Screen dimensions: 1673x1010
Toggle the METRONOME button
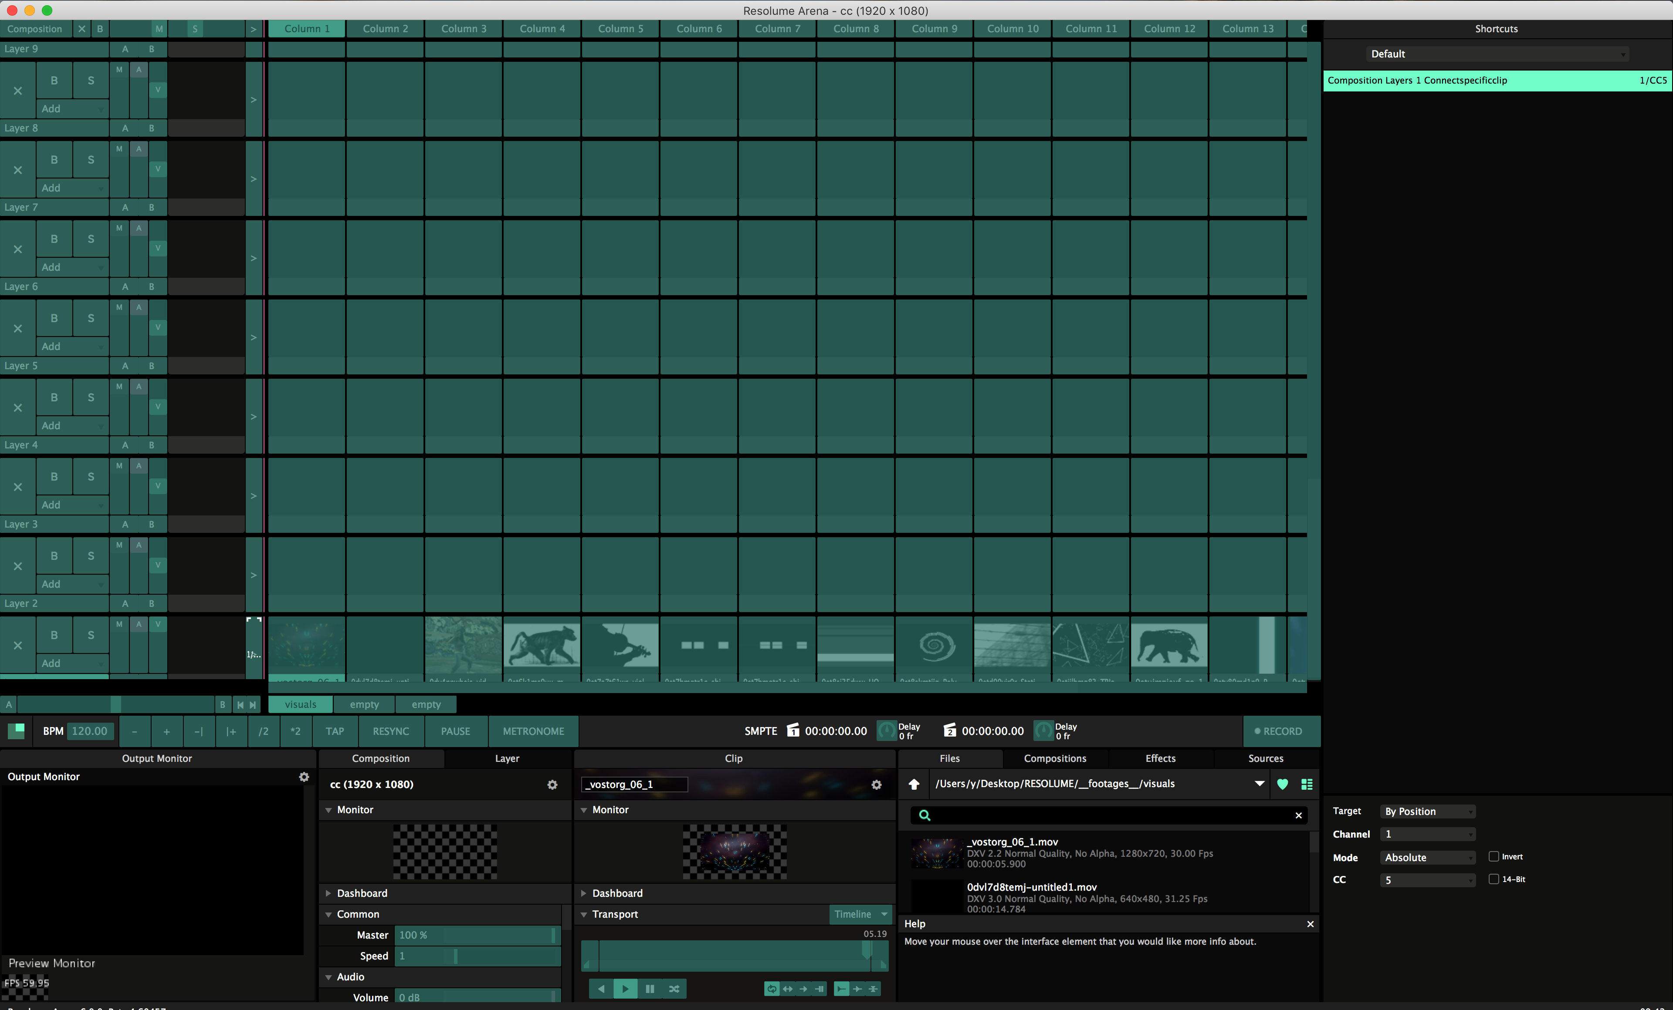click(x=533, y=731)
